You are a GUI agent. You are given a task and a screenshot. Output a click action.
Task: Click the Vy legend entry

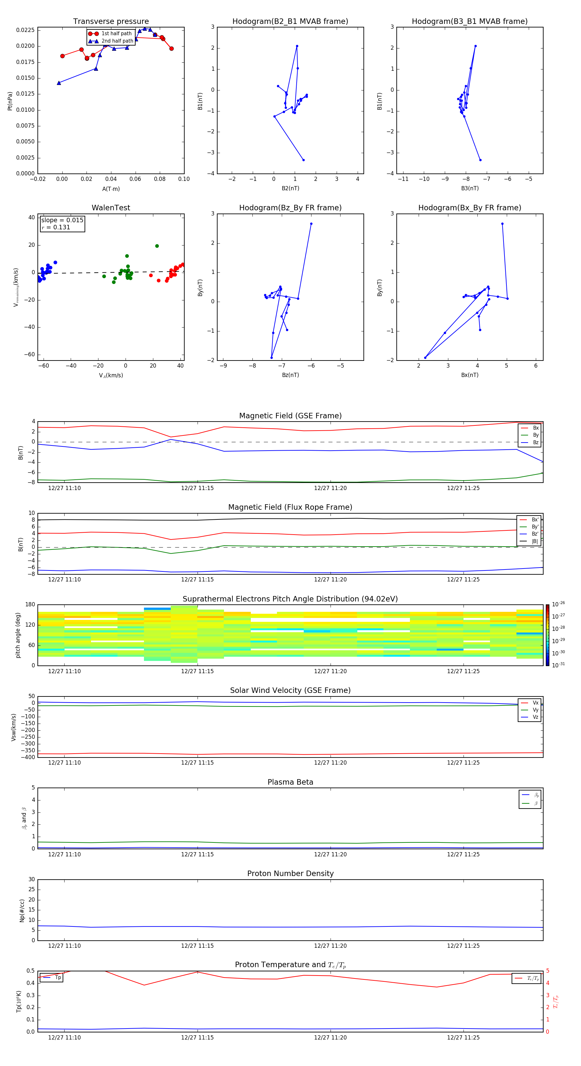[530, 710]
